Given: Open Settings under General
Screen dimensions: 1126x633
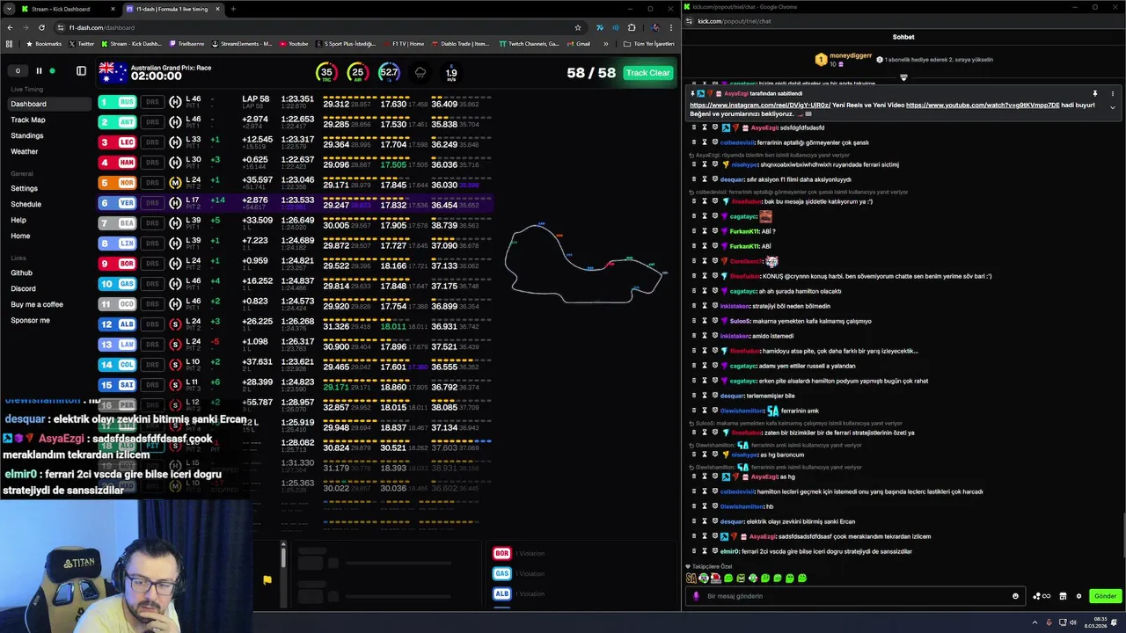Looking at the screenshot, I should (x=25, y=188).
